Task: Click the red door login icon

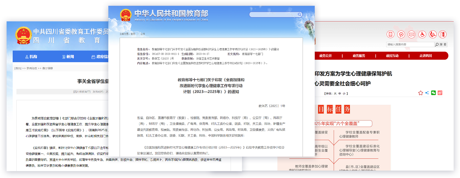Action: [x=442, y=34]
